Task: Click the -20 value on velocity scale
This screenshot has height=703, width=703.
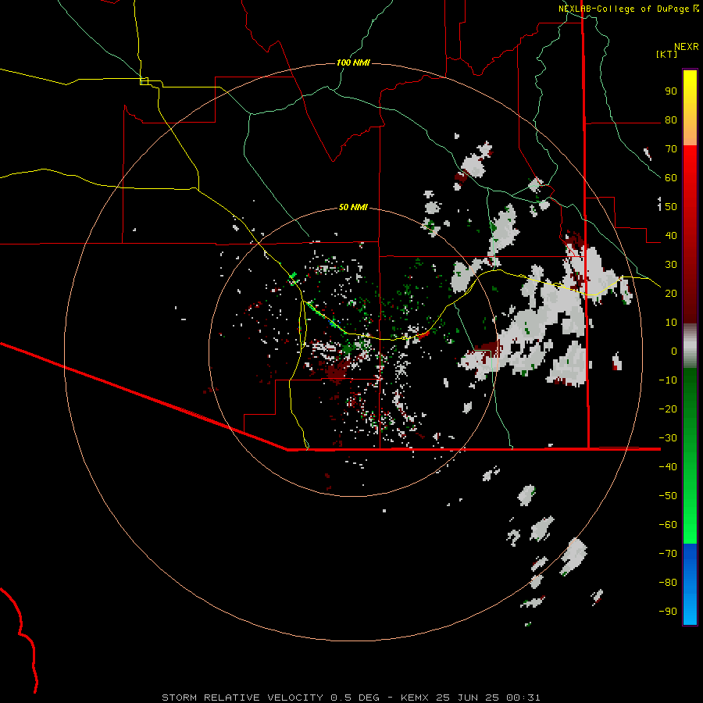Action: point(668,409)
